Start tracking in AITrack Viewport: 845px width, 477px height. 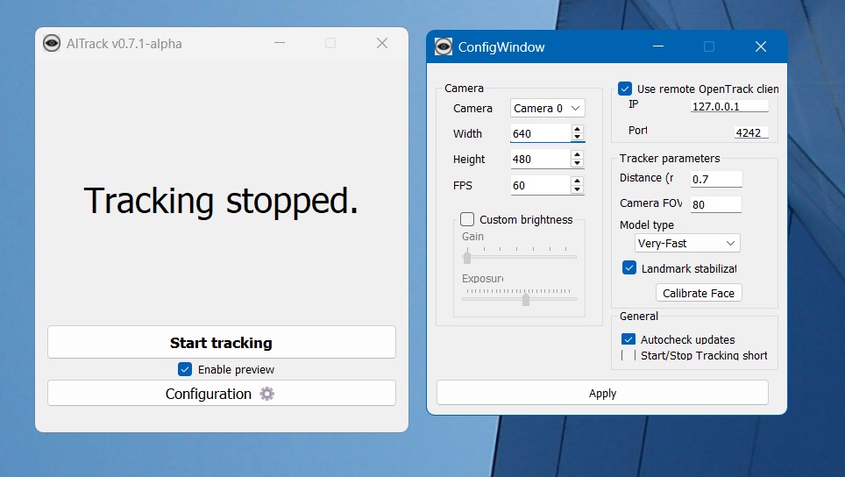222,342
